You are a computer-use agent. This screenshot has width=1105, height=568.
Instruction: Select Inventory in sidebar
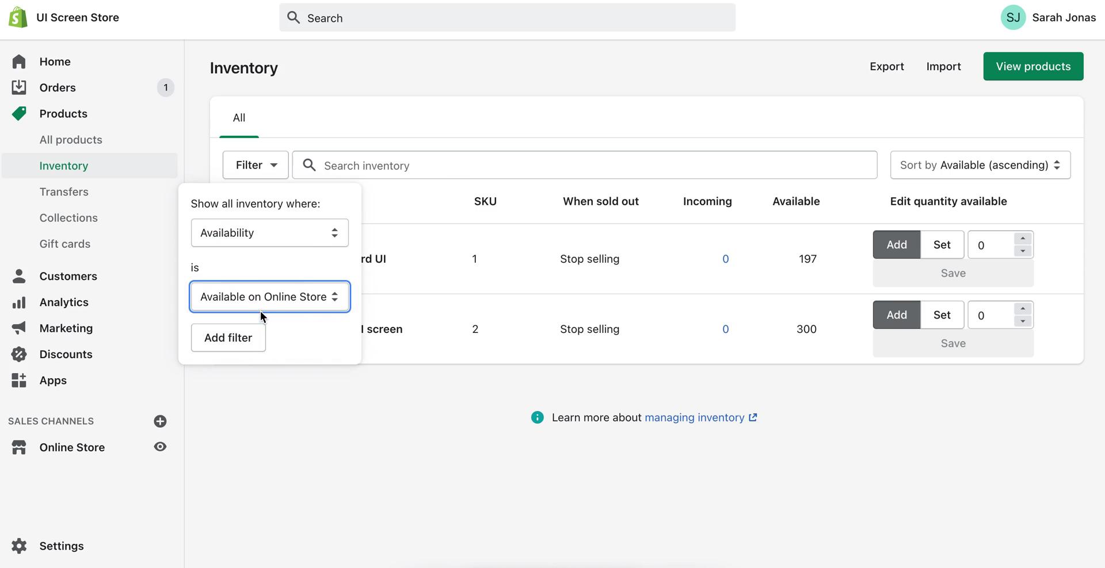point(89,166)
